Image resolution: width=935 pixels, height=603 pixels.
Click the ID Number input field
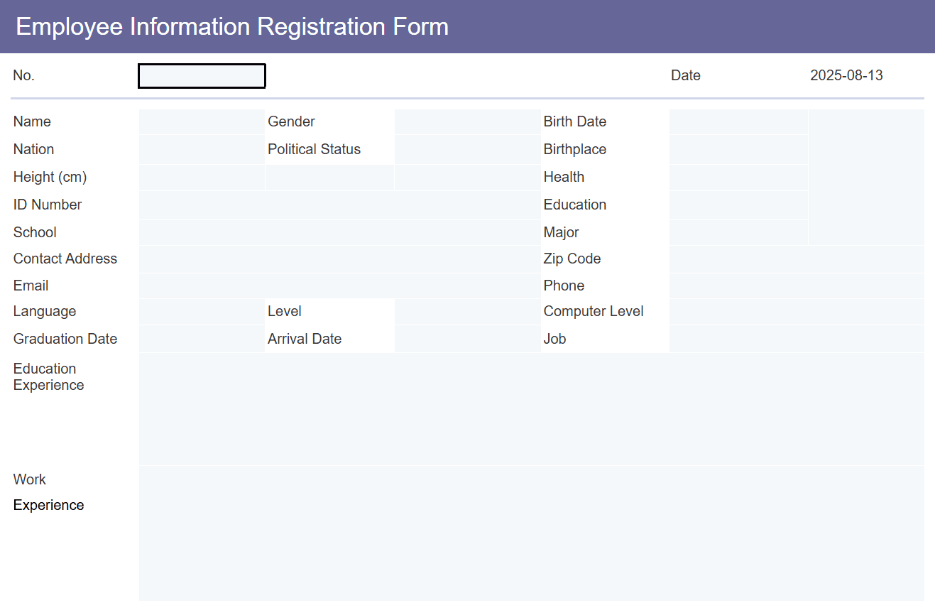(x=339, y=205)
